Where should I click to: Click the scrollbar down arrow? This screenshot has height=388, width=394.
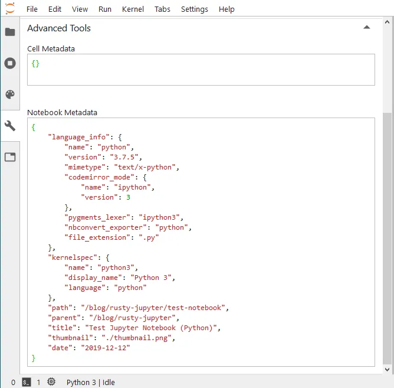[387, 369]
